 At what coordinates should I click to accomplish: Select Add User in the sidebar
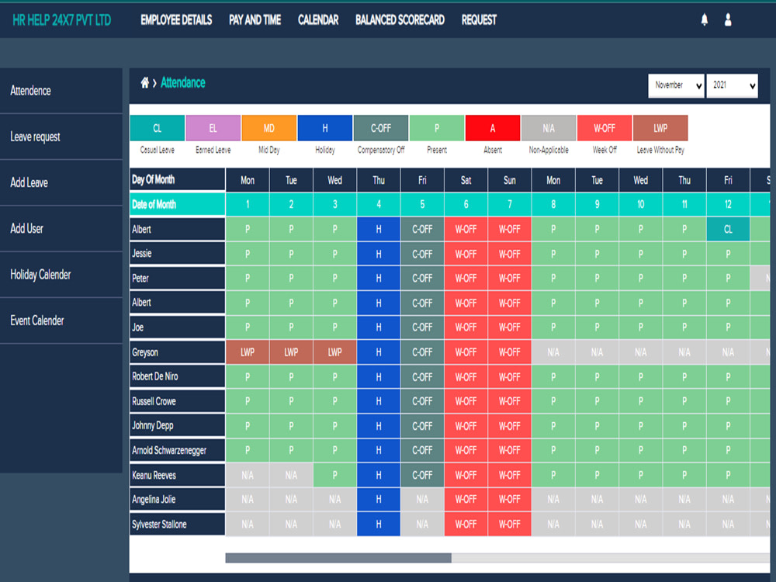(61, 229)
